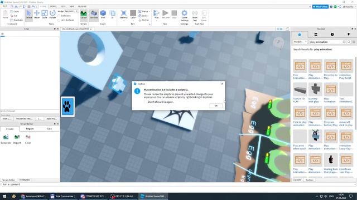The image size is (357, 200).
Task: Switch to OBS in the taskbar
Action: click(123, 196)
